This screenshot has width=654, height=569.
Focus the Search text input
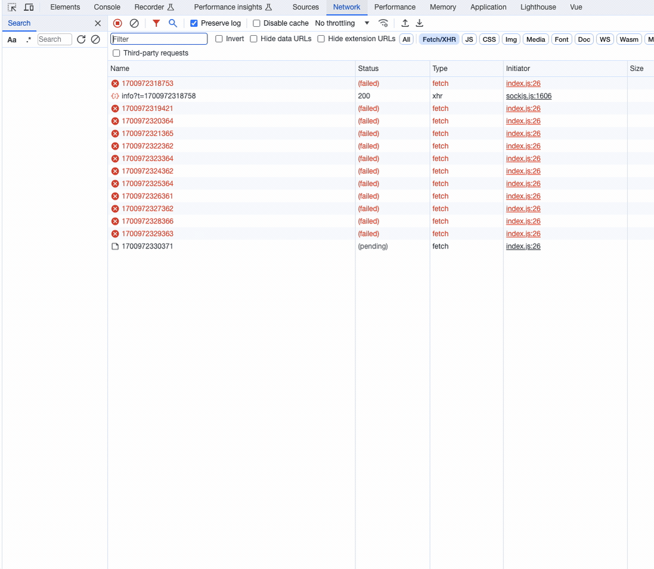55,39
